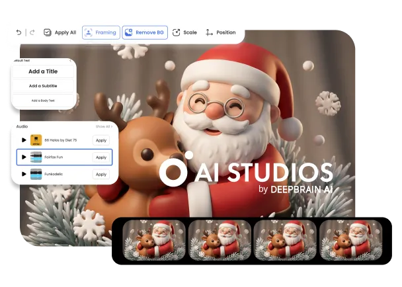Collapse the Default Text panel chevron
This screenshot has height=287, width=402.
tap(71, 61)
